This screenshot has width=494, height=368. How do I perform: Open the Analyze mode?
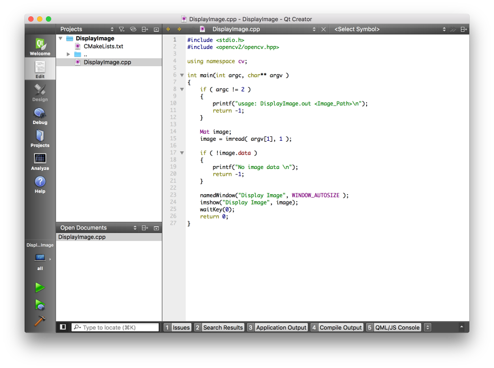pos(40,161)
